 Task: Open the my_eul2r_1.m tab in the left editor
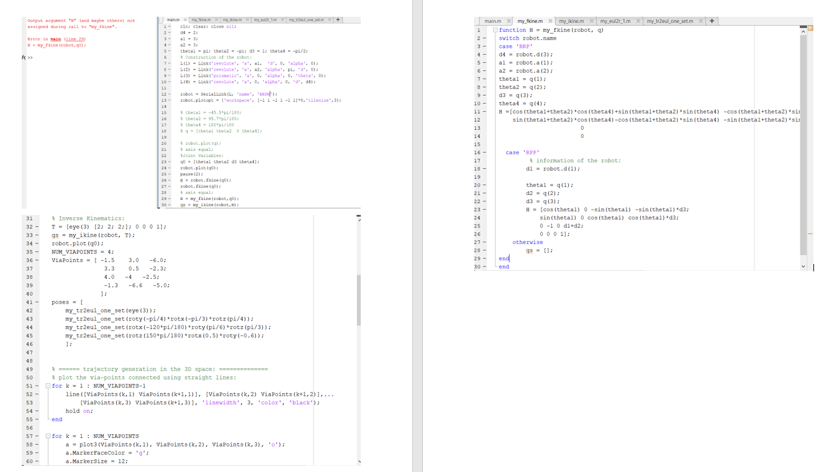(x=266, y=19)
